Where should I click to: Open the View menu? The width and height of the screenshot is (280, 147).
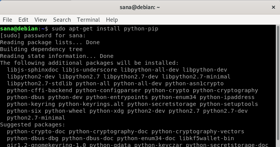[41, 20]
